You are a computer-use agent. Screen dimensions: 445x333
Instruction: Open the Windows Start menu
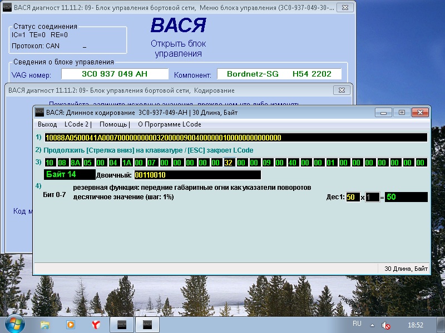12,324
